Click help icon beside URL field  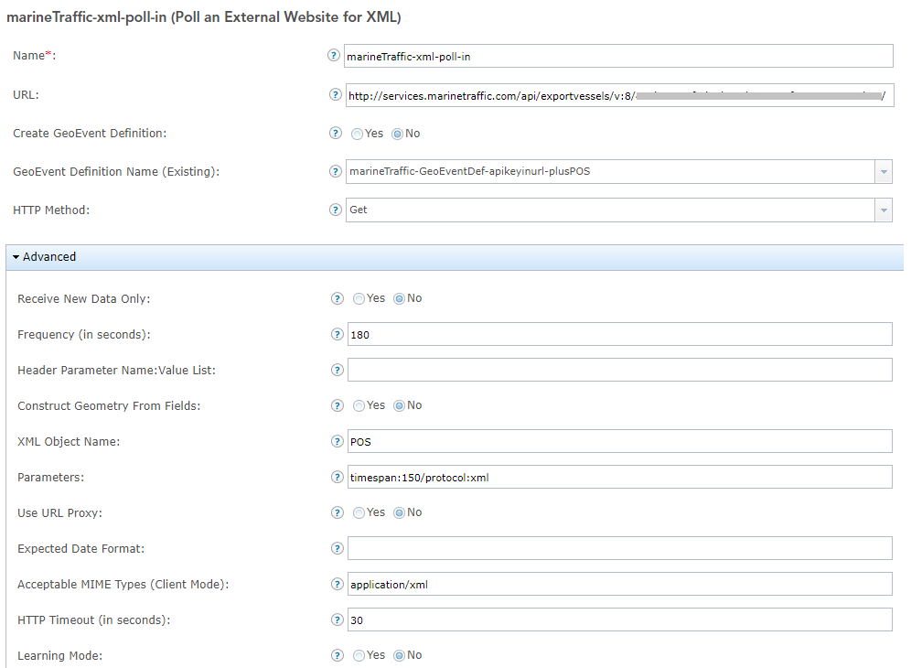[x=334, y=94]
